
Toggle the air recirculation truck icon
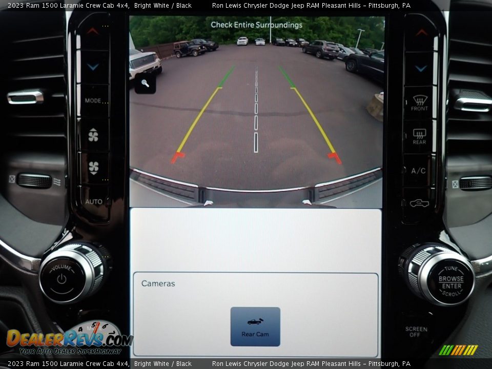[x=419, y=203]
